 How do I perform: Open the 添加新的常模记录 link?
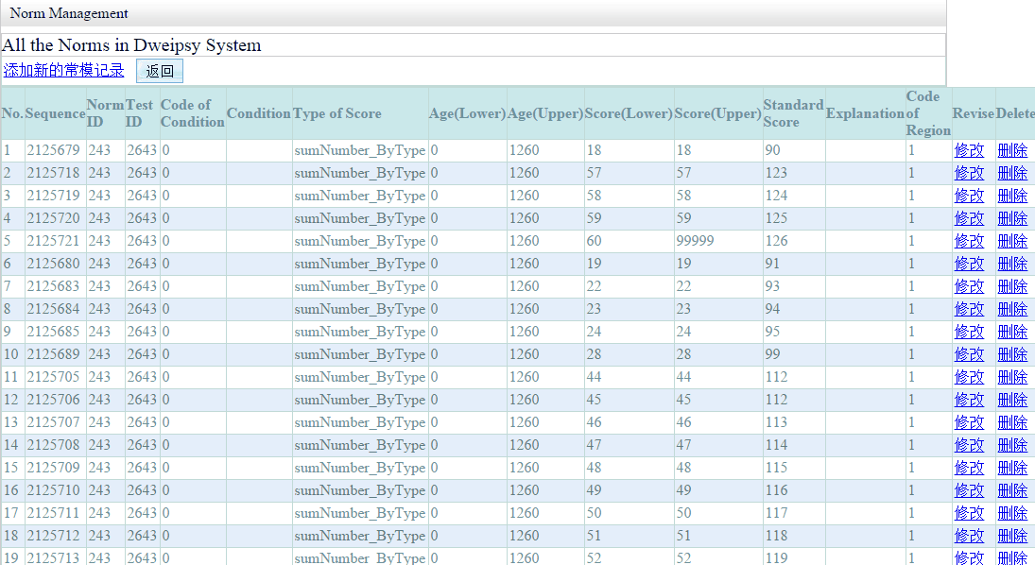pyautogui.click(x=63, y=71)
